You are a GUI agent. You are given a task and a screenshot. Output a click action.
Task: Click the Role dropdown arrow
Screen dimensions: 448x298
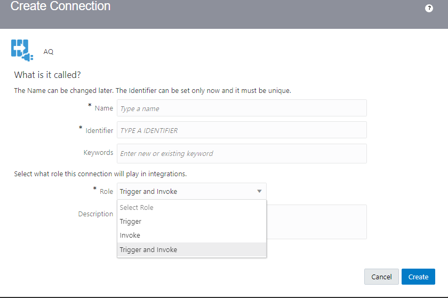pos(259,191)
